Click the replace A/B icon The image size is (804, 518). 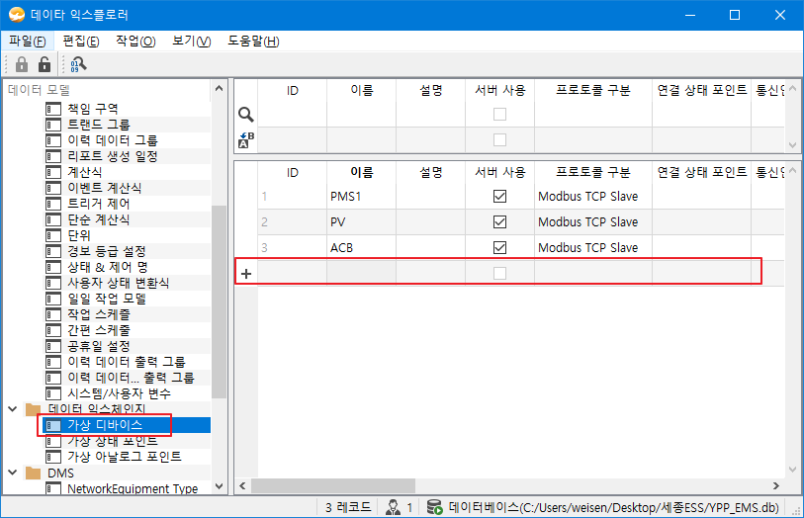coord(246,140)
